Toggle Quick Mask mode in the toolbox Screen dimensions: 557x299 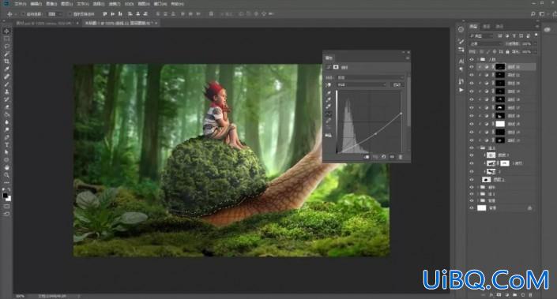pyautogui.click(x=7, y=206)
